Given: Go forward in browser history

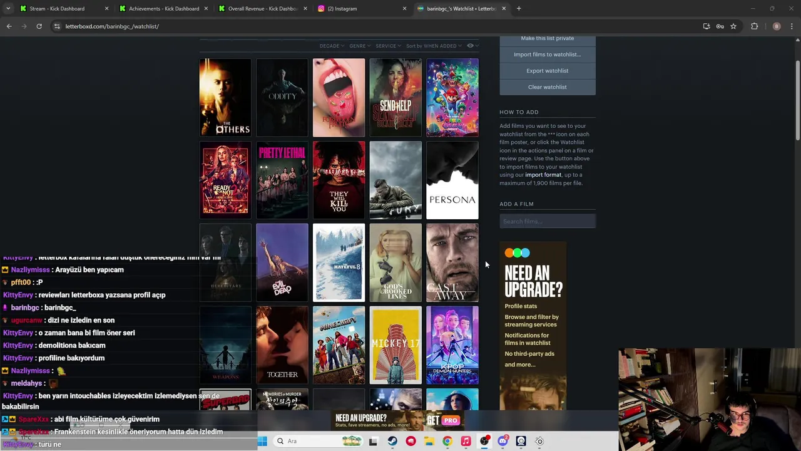Looking at the screenshot, I should point(24,26).
